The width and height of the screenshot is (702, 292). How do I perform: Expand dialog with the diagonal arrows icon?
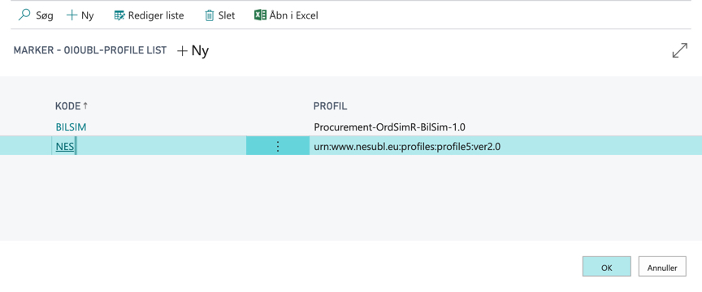[x=679, y=50]
